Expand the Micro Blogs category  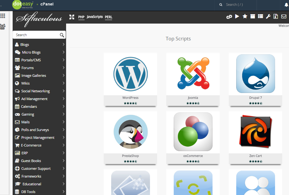click(40, 52)
